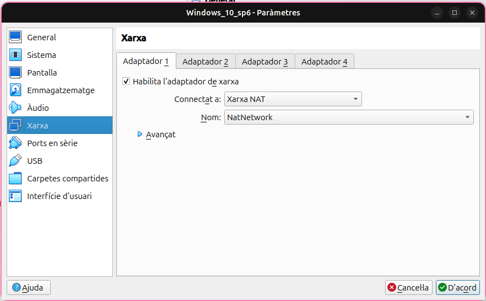Open the Pantalla display icon
The height and width of the screenshot is (301, 486).
pos(15,73)
